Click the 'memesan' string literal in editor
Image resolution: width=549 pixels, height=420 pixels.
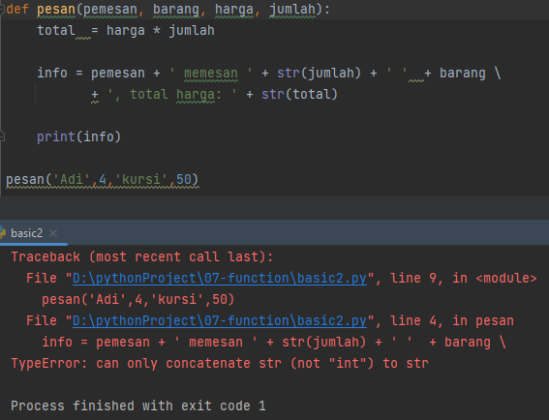211,74
